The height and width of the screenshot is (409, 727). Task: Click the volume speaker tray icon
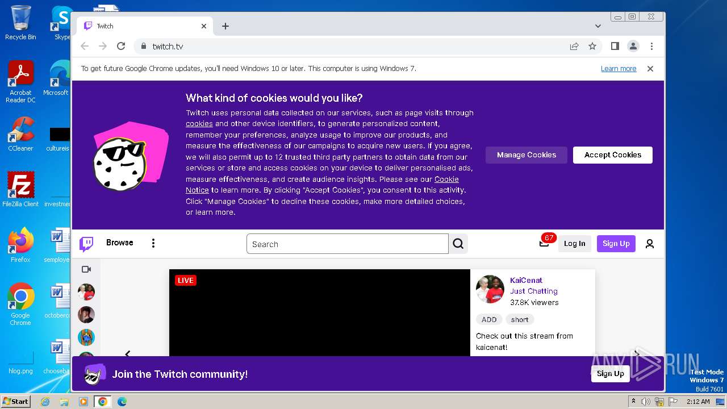[x=646, y=402]
